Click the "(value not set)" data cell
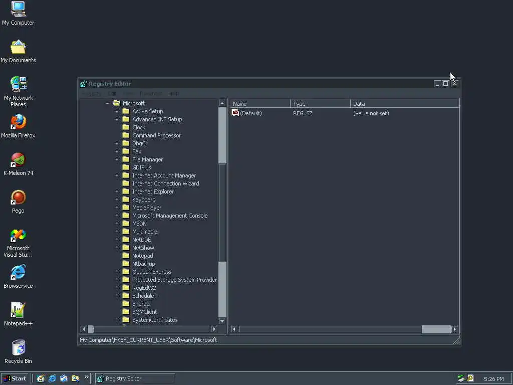513x385 pixels. coord(371,113)
